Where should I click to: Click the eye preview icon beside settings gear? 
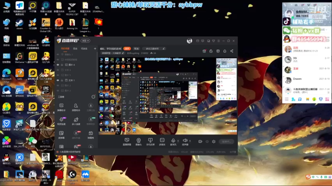207,141
